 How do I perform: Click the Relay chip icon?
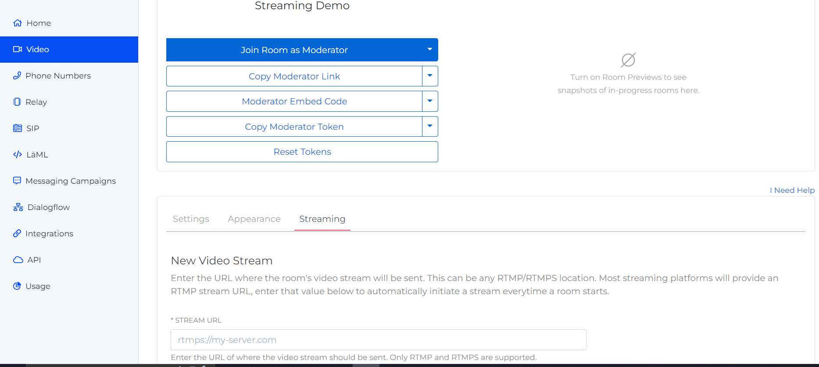17,102
